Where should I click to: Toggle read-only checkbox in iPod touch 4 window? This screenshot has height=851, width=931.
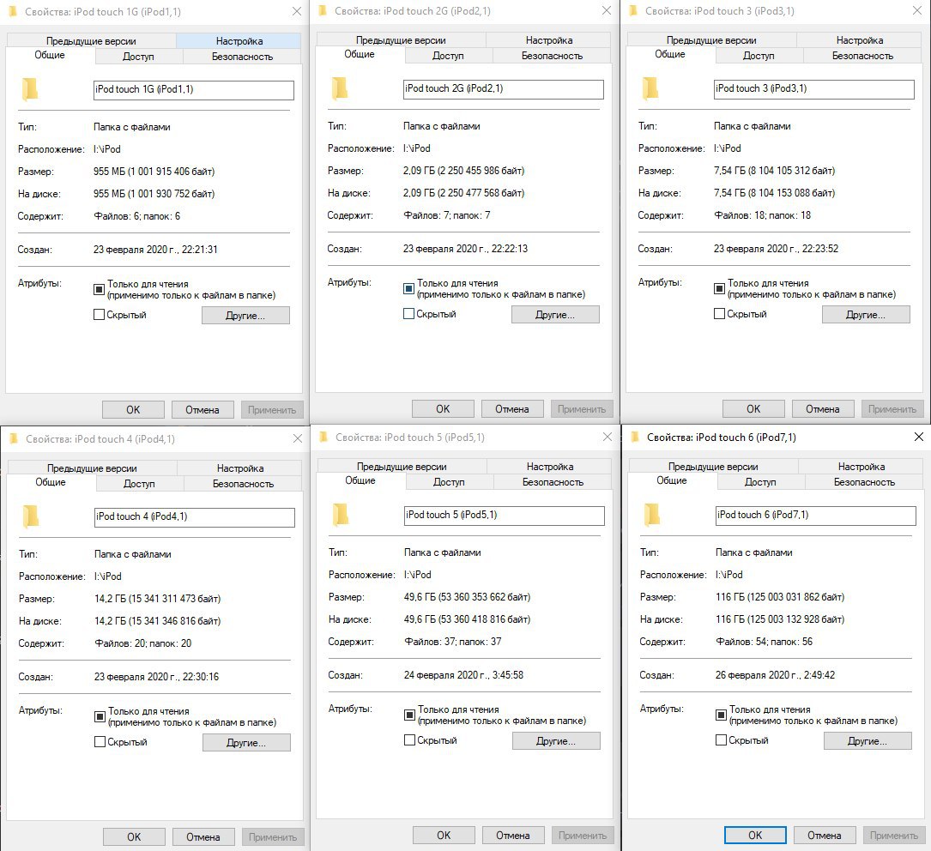[100, 717]
